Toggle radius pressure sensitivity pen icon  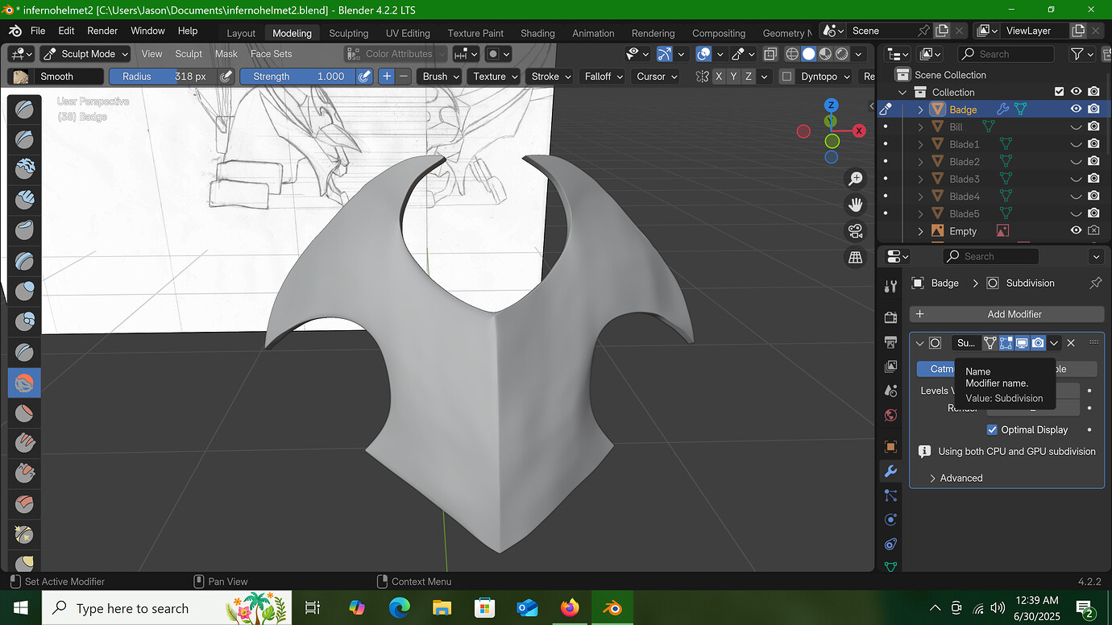(x=226, y=77)
